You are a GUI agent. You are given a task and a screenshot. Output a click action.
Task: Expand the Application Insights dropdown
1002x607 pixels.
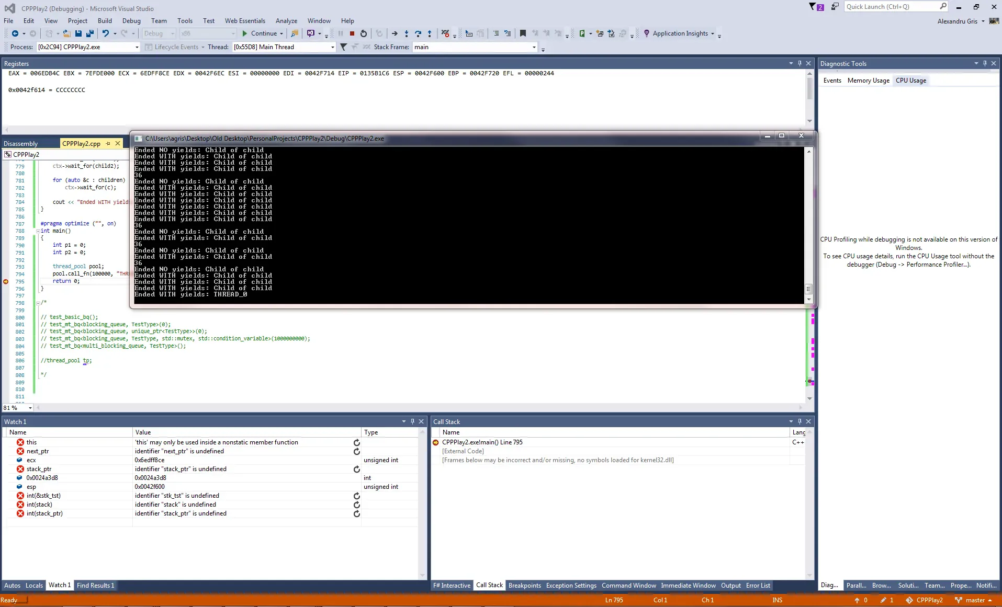pyautogui.click(x=712, y=33)
